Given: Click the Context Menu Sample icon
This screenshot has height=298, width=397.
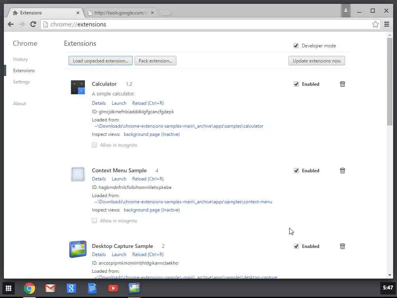Looking at the screenshot, I should [78, 174].
